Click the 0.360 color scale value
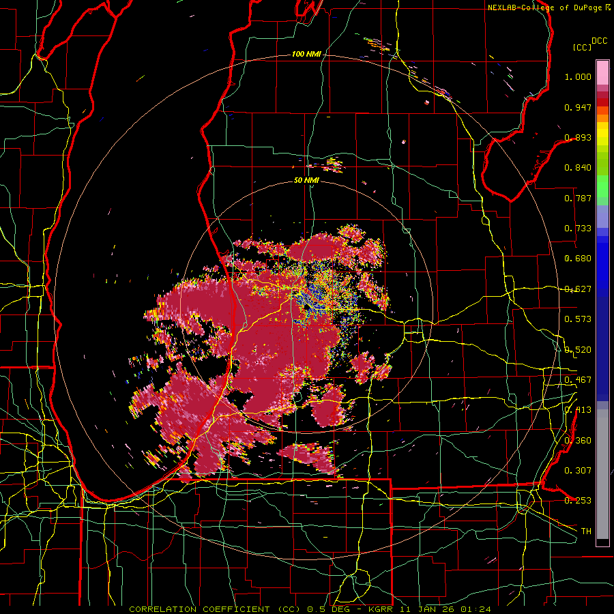 578,441
